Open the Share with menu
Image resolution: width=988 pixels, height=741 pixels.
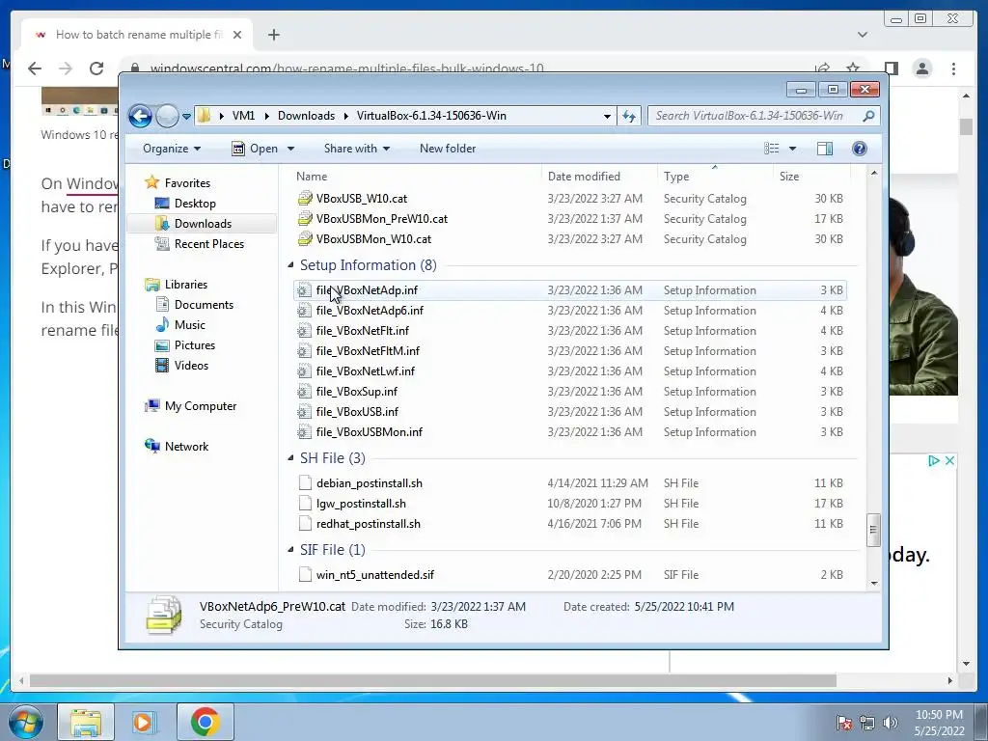pos(357,149)
